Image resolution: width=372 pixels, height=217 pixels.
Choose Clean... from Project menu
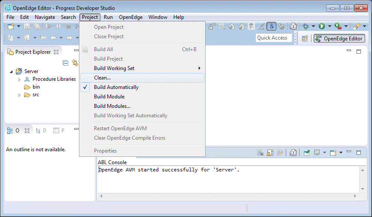(x=142, y=78)
